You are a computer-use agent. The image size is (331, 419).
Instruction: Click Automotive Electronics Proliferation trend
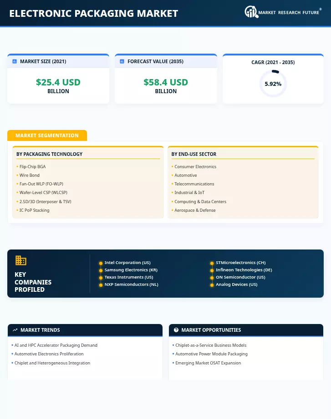(x=49, y=354)
